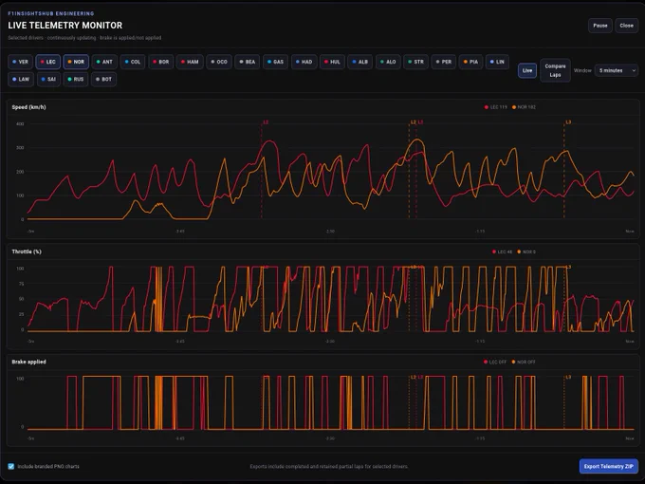Close the telemetry monitor panel
Screen dimensions: 645x484
pyautogui.click(x=626, y=26)
